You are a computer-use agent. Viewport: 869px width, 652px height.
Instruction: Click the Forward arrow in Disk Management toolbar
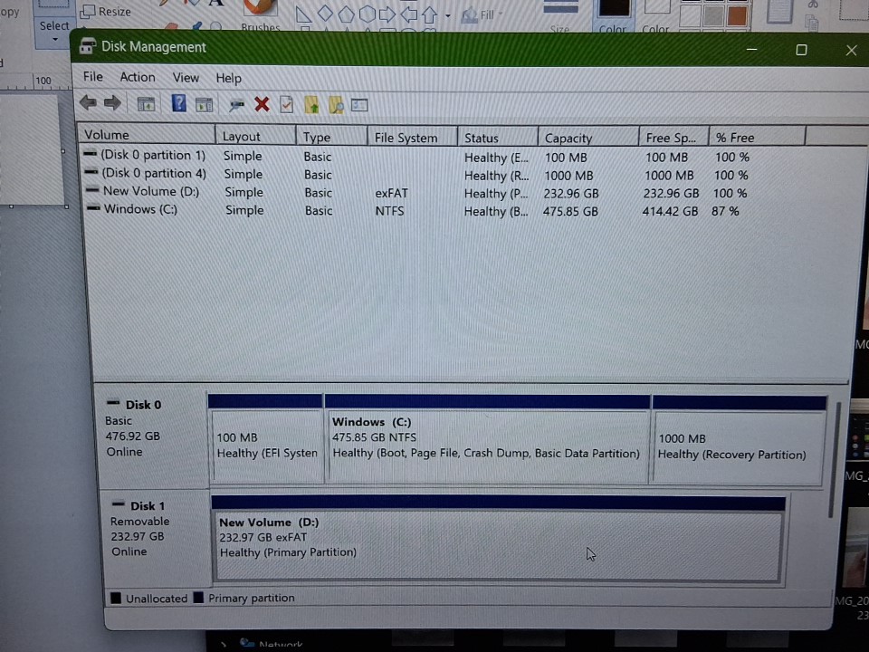coord(112,102)
